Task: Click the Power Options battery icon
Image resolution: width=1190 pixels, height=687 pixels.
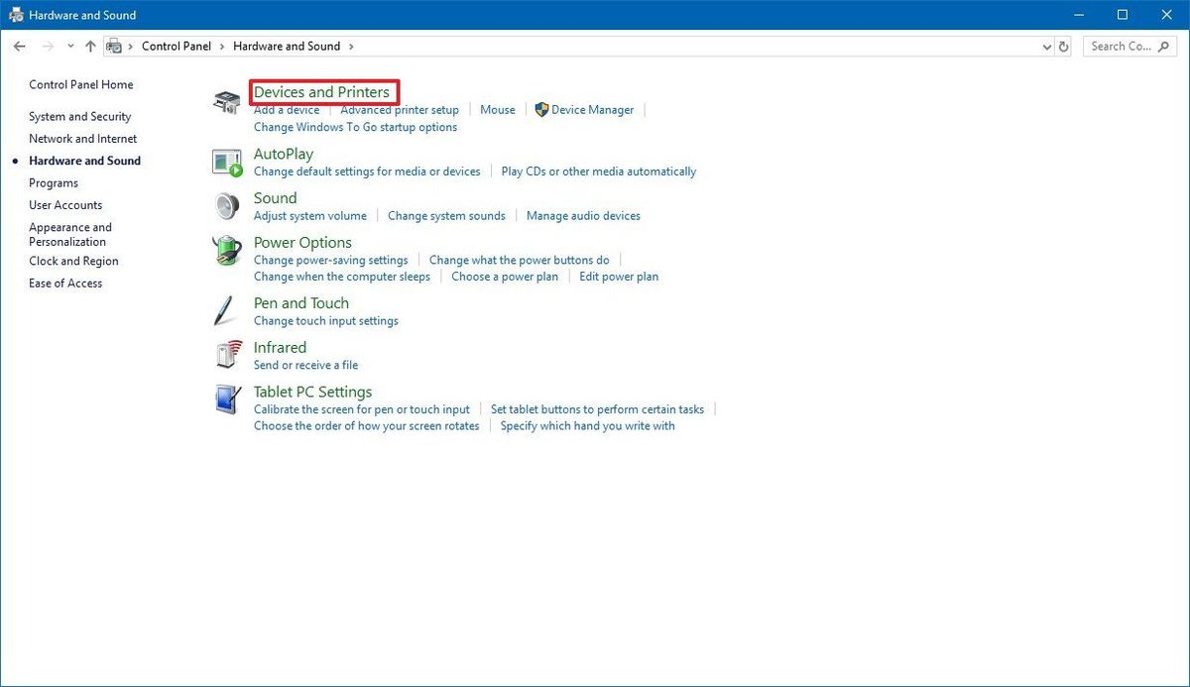Action: [x=226, y=250]
